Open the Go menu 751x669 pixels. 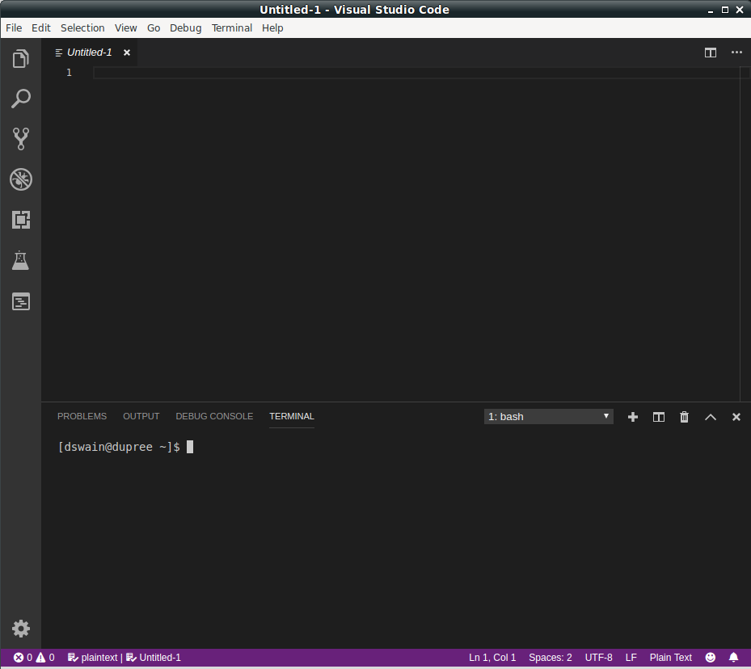pyautogui.click(x=154, y=27)
